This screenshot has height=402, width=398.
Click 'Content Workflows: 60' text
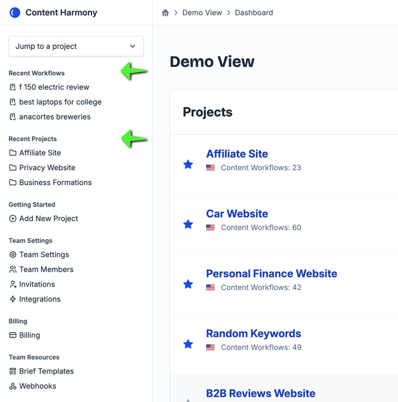[261, 228]
